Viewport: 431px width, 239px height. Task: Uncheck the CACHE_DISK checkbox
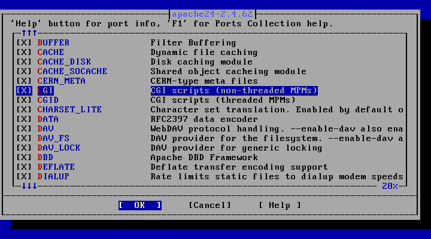[24, 62]
